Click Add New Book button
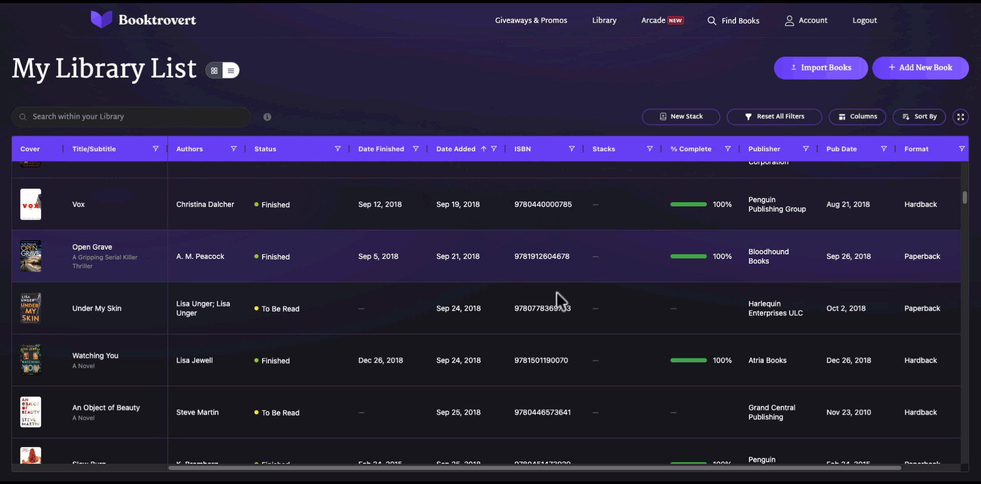981x484 pixels. pyautogui.click(x=920, y=68)
